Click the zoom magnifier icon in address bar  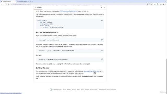pyautogui.click(x=150, y=4)
